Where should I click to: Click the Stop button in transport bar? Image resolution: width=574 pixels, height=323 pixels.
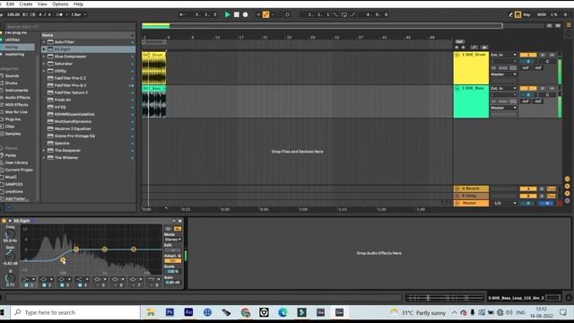pos(237,14)
